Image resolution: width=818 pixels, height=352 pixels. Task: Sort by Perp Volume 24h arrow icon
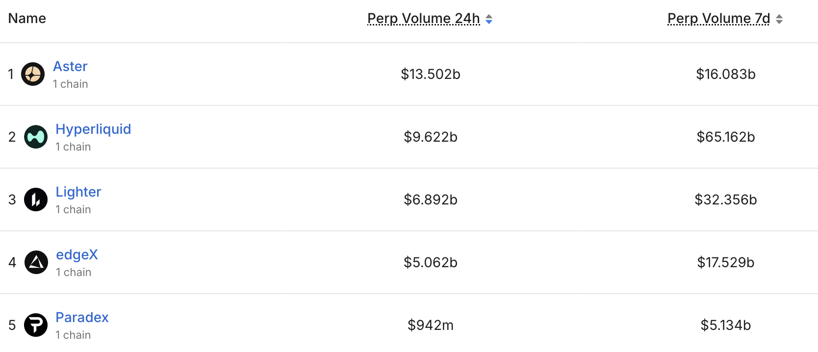click(x=489, y=19)
